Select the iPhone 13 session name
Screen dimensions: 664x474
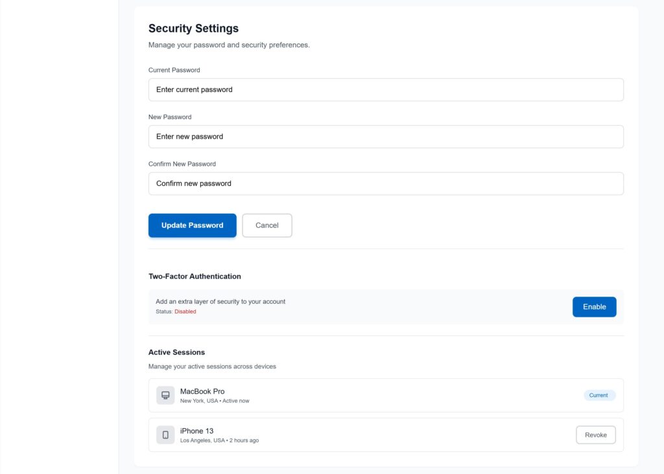tap(196, 431)
